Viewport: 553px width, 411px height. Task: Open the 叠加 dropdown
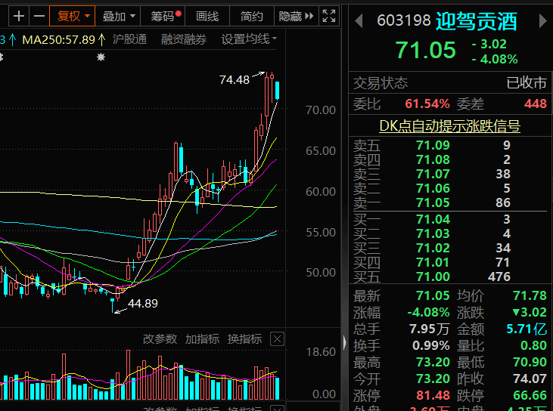pyautogui.click(x=118, y=16)
